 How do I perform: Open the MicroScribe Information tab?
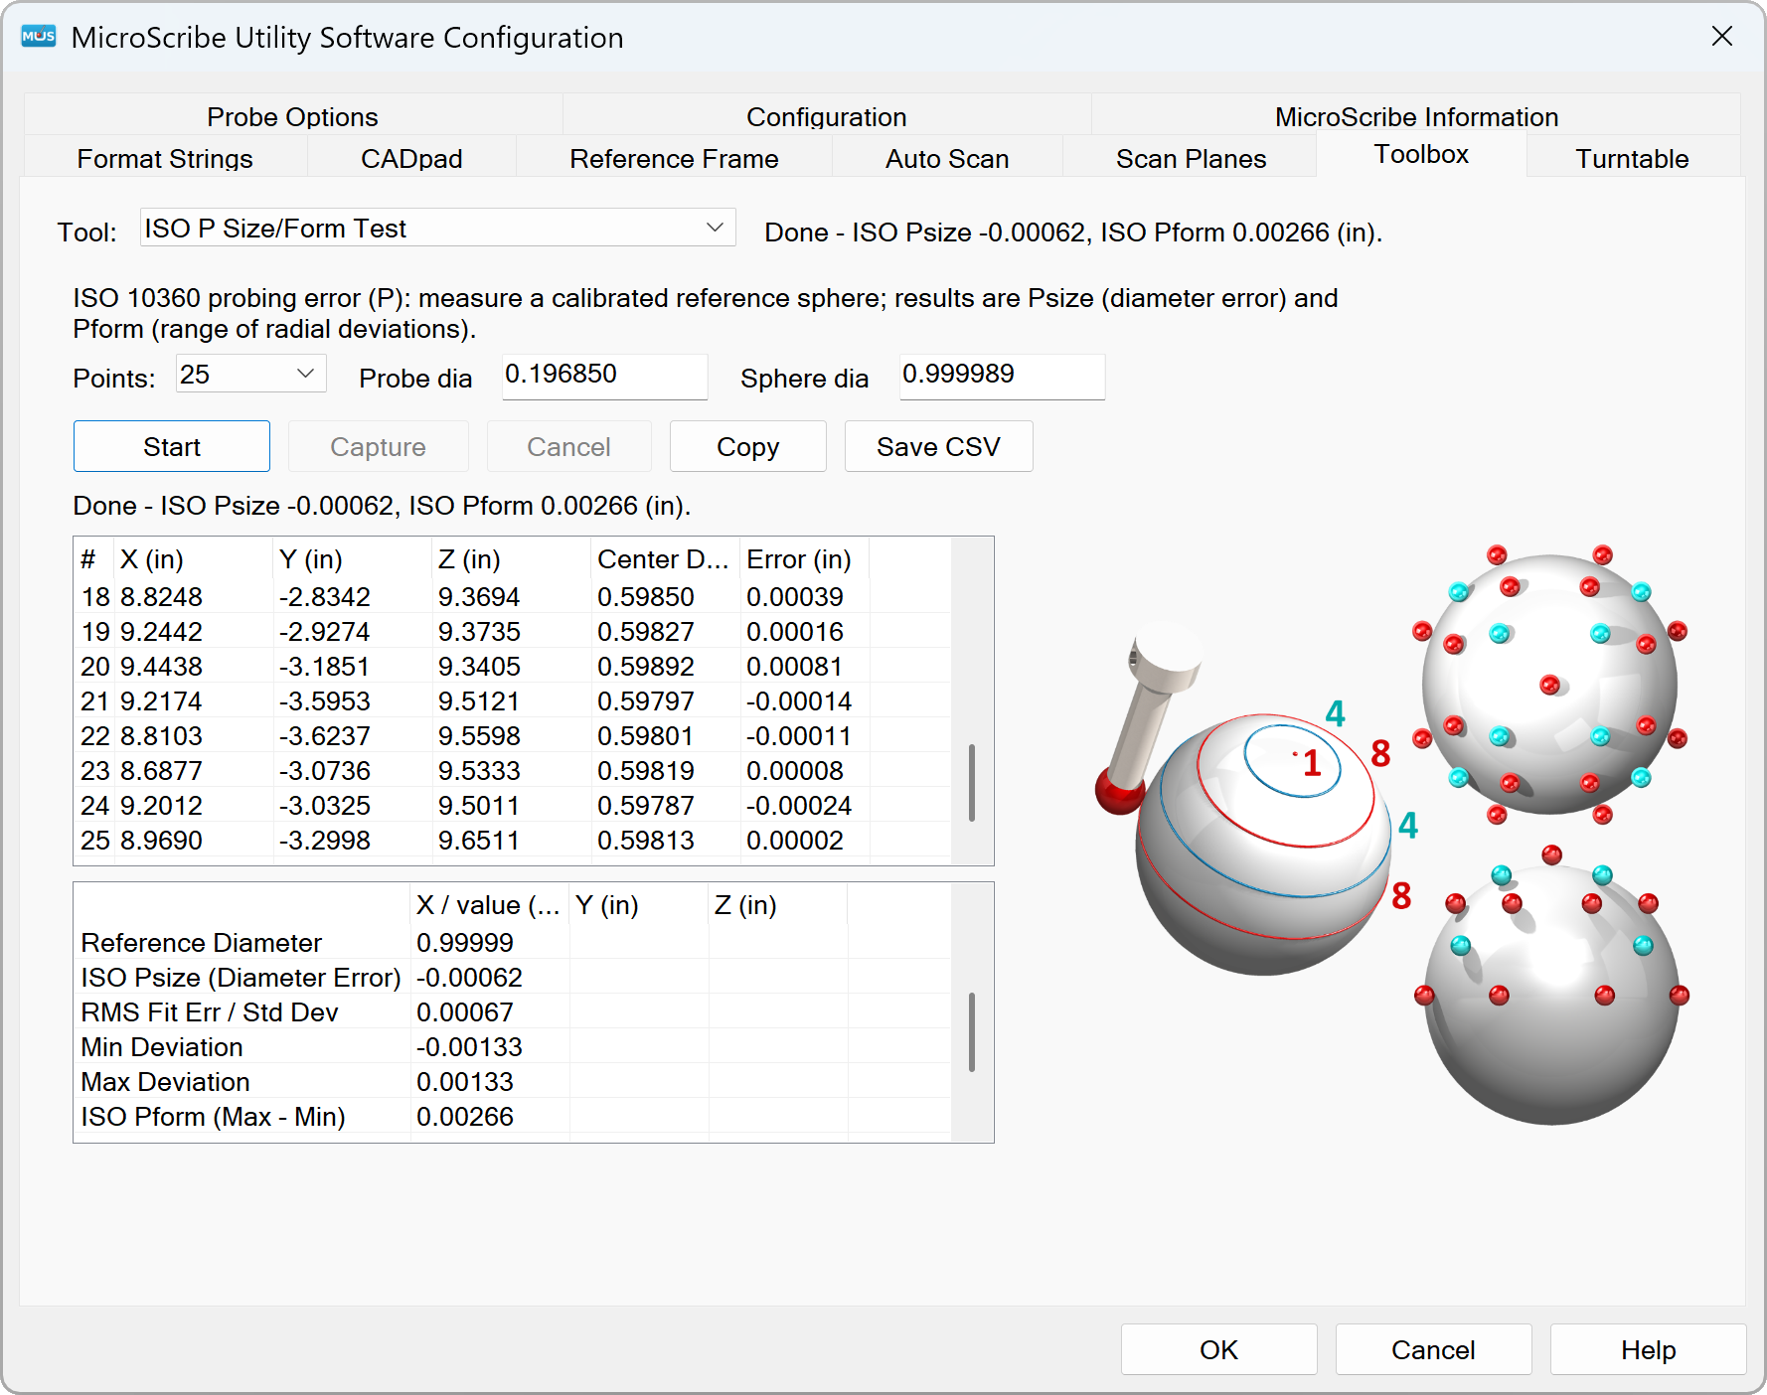1416,116
